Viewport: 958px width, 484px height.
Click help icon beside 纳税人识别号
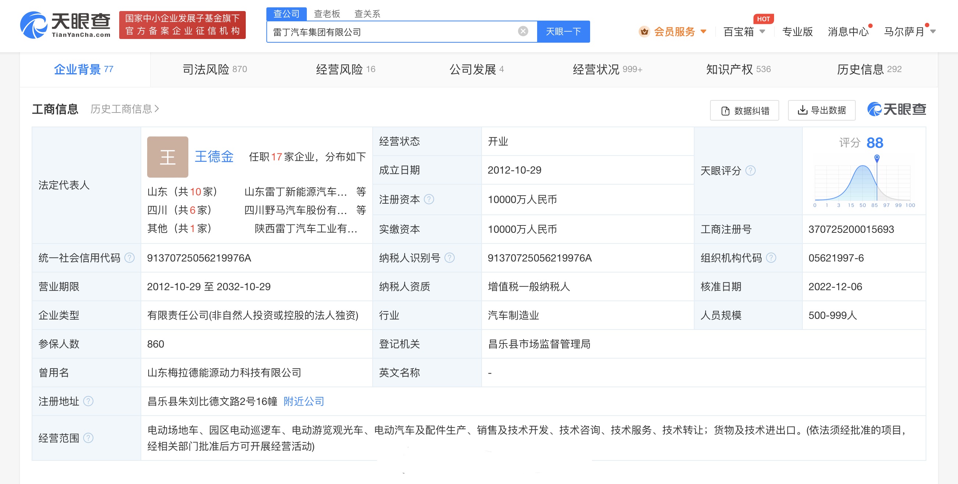[450, 257]
